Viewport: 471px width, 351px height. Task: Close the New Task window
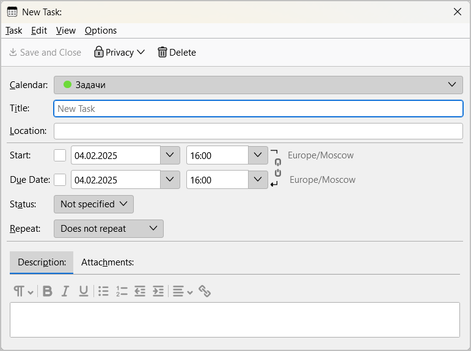coord(458,12)
